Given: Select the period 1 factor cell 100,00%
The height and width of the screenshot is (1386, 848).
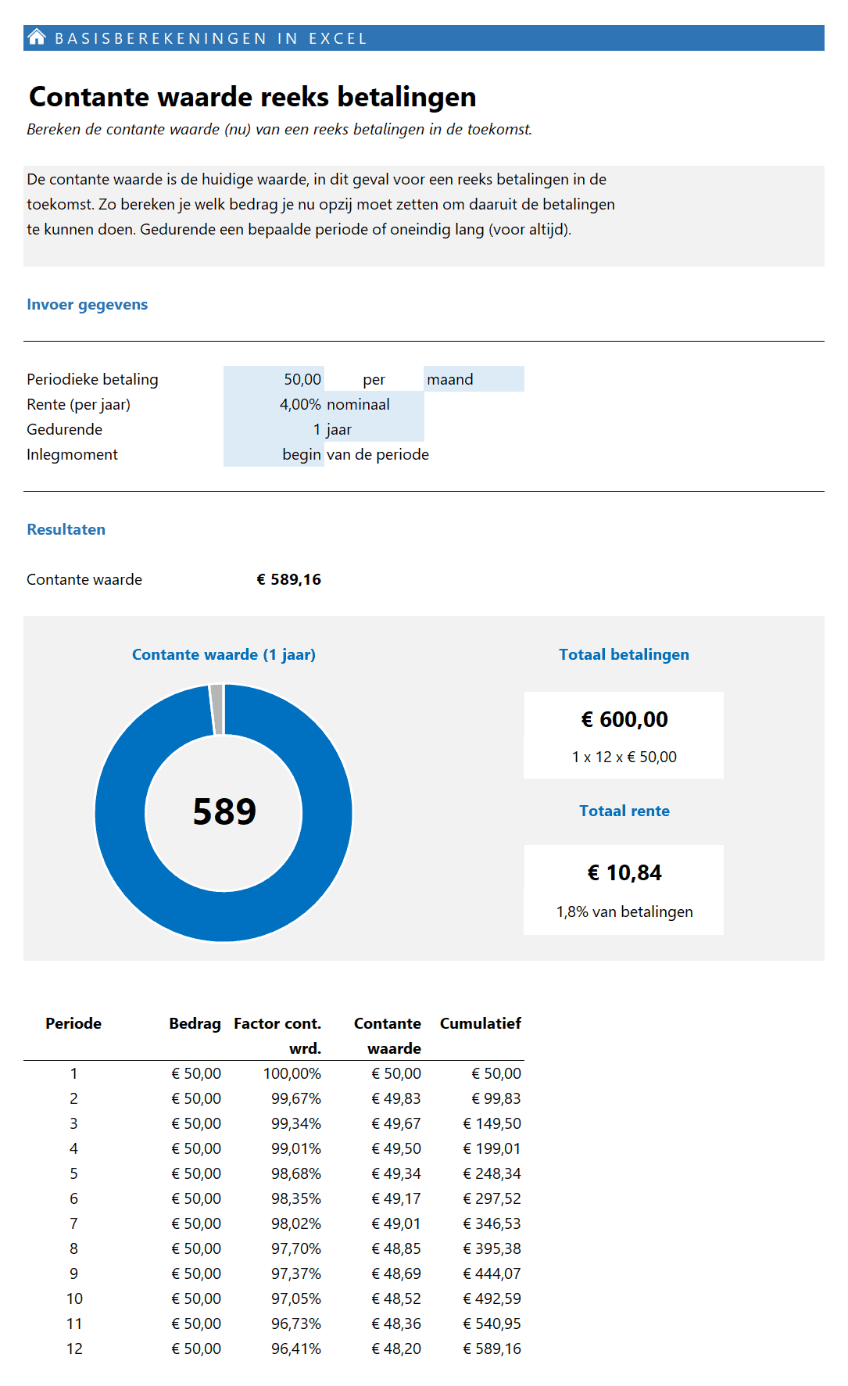Looking at the screenshot, I should [292, 1073].
